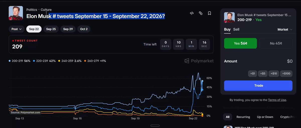
Task: Switch to the Sell tab
Action: click(x=236, y=29)
